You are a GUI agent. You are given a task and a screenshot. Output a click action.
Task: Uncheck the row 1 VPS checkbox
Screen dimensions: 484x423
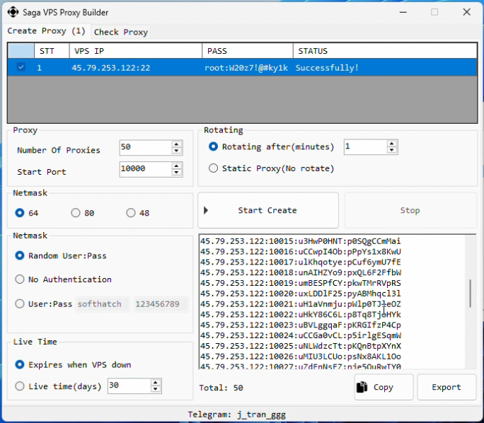pos(21,67)
